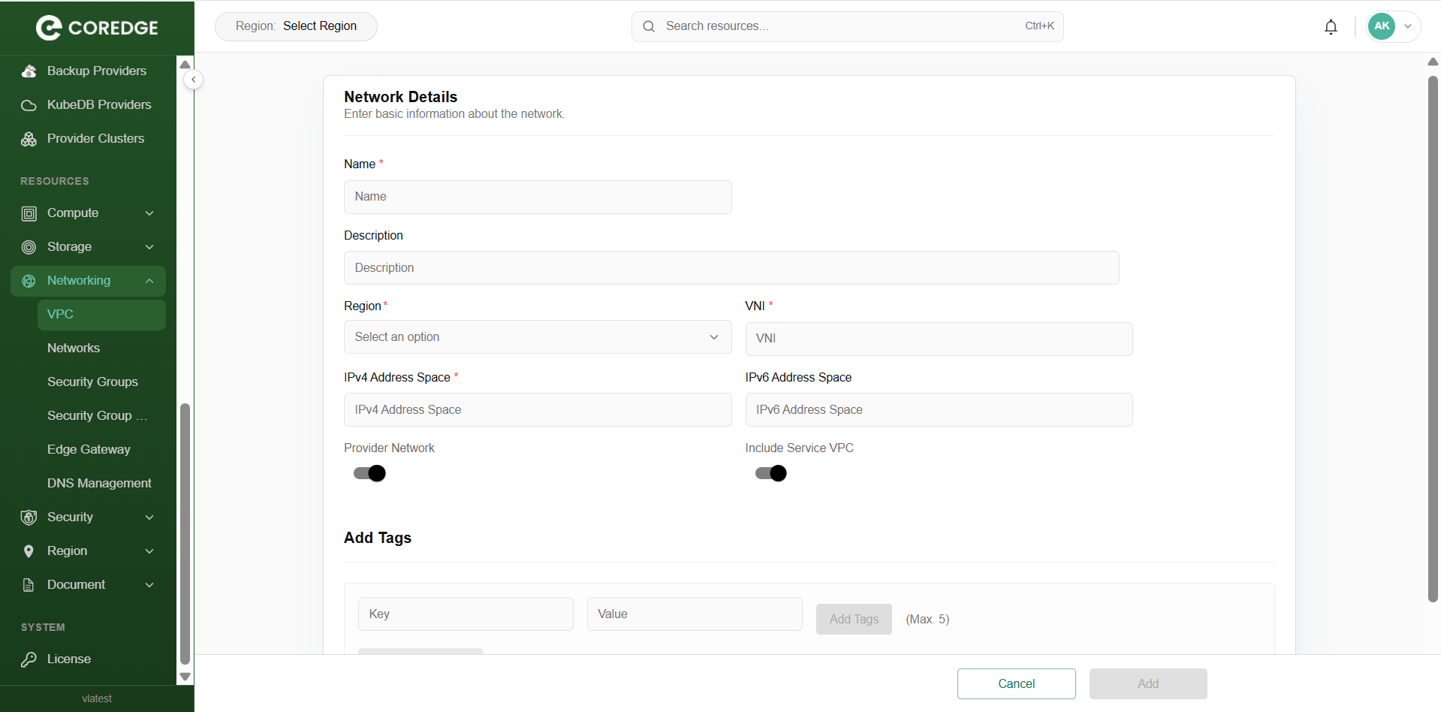
Task: Click the Provider Clusters icon
Action: point(29,139)
